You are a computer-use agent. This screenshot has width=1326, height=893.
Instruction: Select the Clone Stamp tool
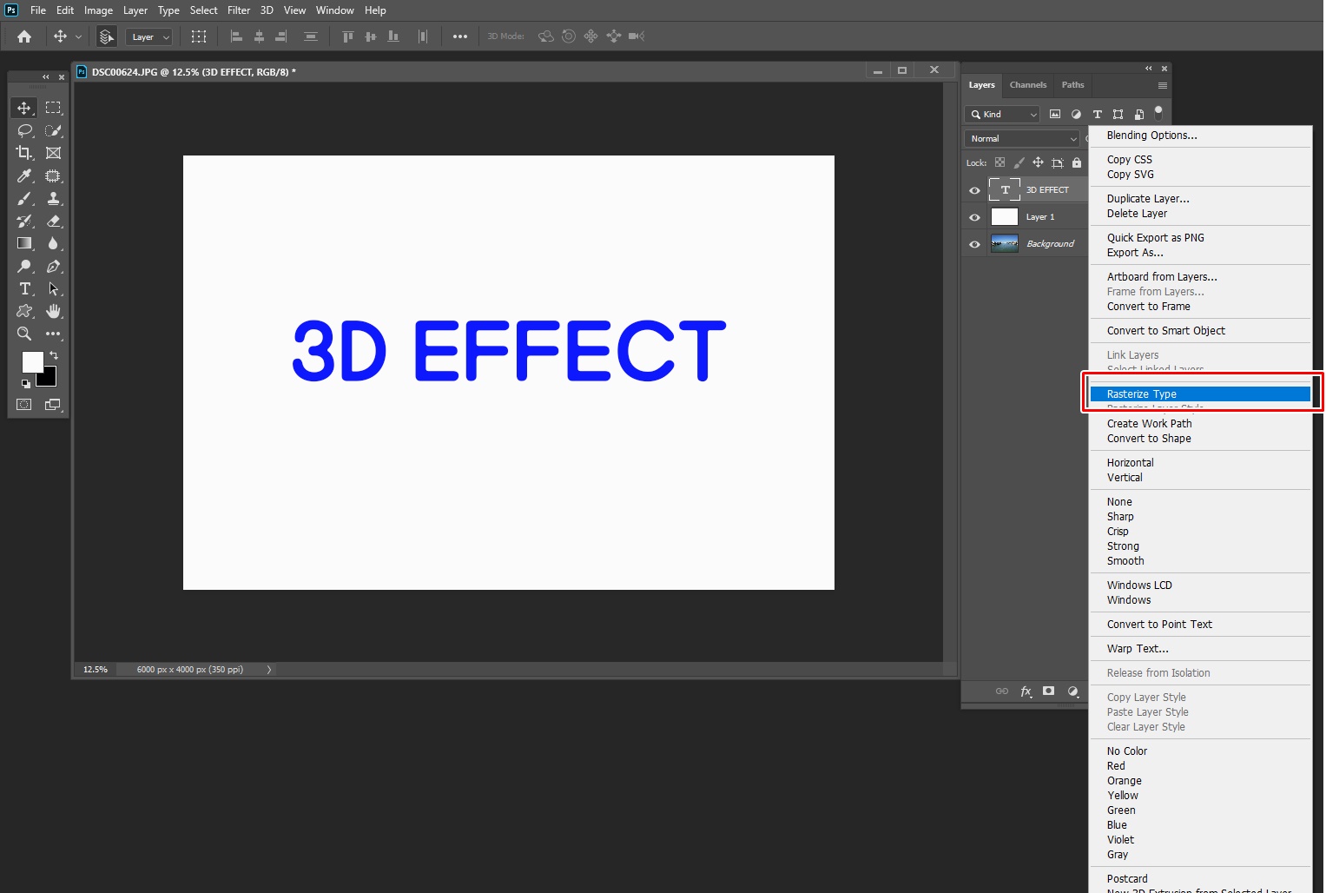pyautogui.click(x=54, y=198)
